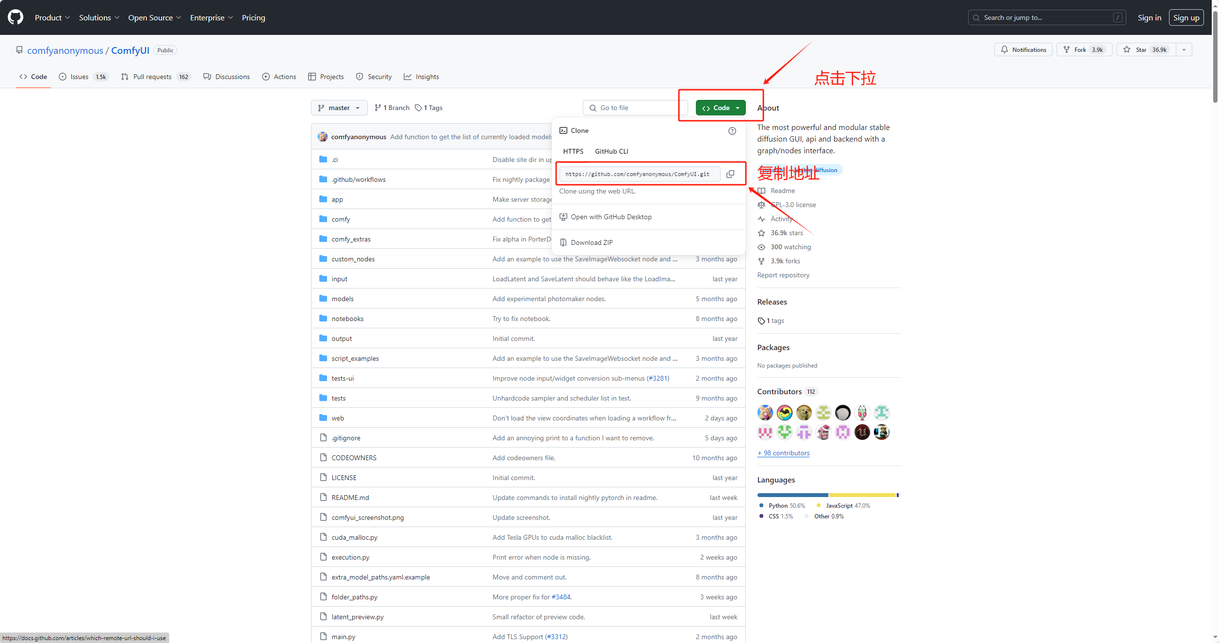Open the Security tab
The width and height of the screenshot is (1219, 643).
(x=374, y=77)
